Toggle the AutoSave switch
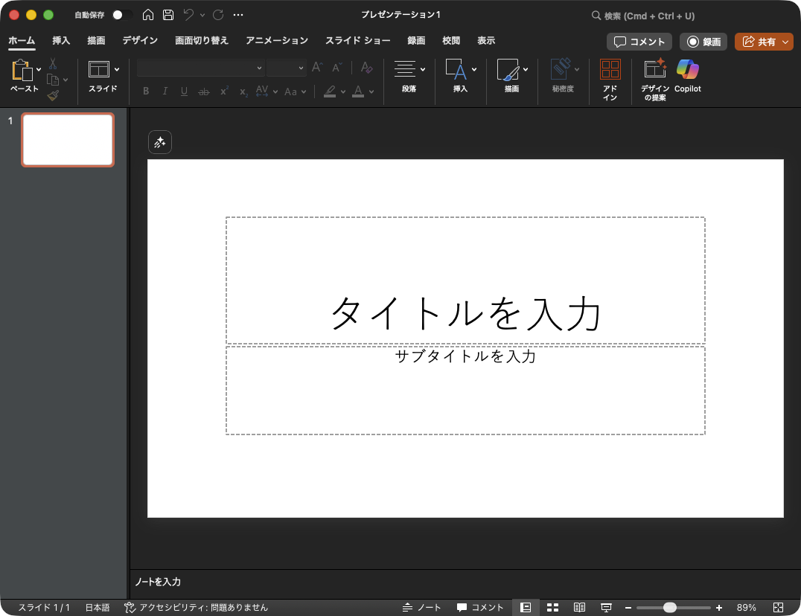801x616 pixels. point(121,15)
